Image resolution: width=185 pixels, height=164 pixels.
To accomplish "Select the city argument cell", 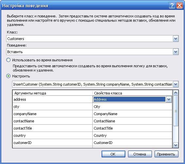I will tap(52, 107).
